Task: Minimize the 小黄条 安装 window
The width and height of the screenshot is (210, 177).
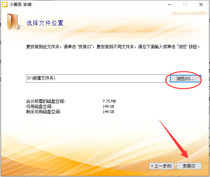Action: tap(169, 5)
